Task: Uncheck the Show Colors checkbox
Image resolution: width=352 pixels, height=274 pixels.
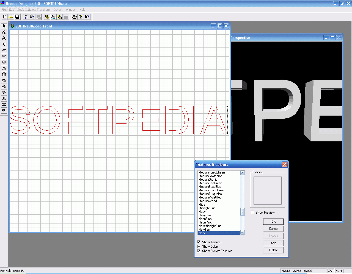Action: [199, 247]
